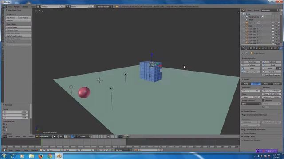Enable Force Field physics button
Viewport: 284px width, 159px height.
tap(251, 62)
